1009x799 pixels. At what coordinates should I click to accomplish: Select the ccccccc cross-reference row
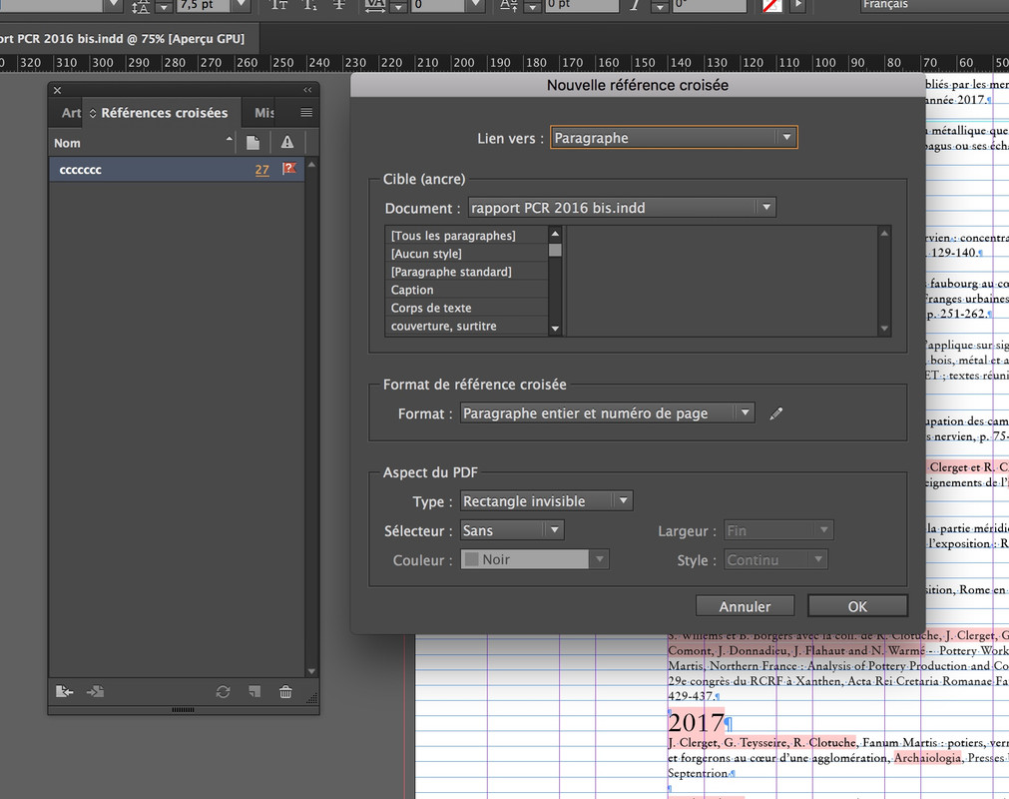pos(177,170)
